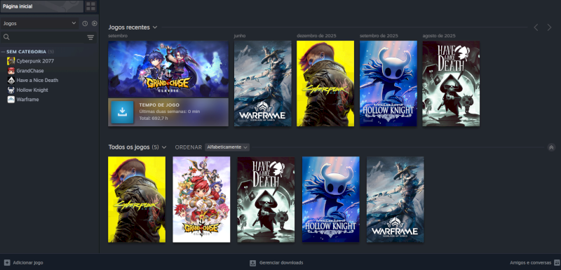Screen dimensions: 561x270
Task: Open Cyberpunk cover in all games
Action: click(x=137, y=200)
